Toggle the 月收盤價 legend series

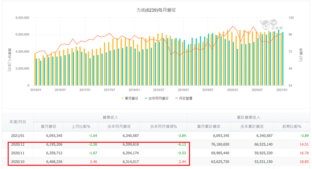click(x=184, y=99)
